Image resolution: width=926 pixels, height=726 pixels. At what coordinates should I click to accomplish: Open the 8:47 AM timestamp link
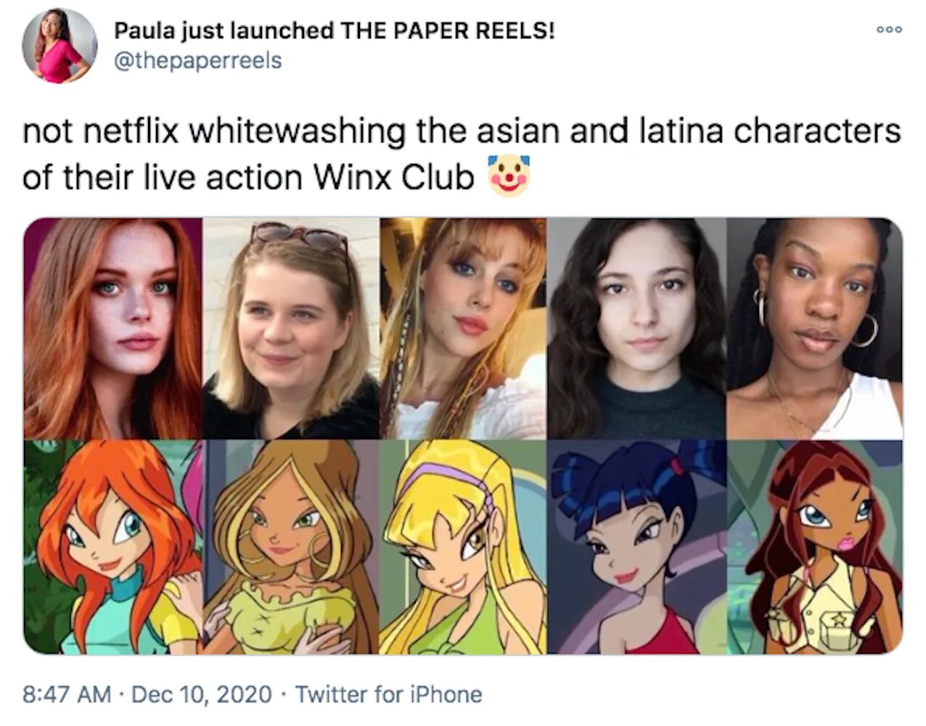tap(67, 694)
